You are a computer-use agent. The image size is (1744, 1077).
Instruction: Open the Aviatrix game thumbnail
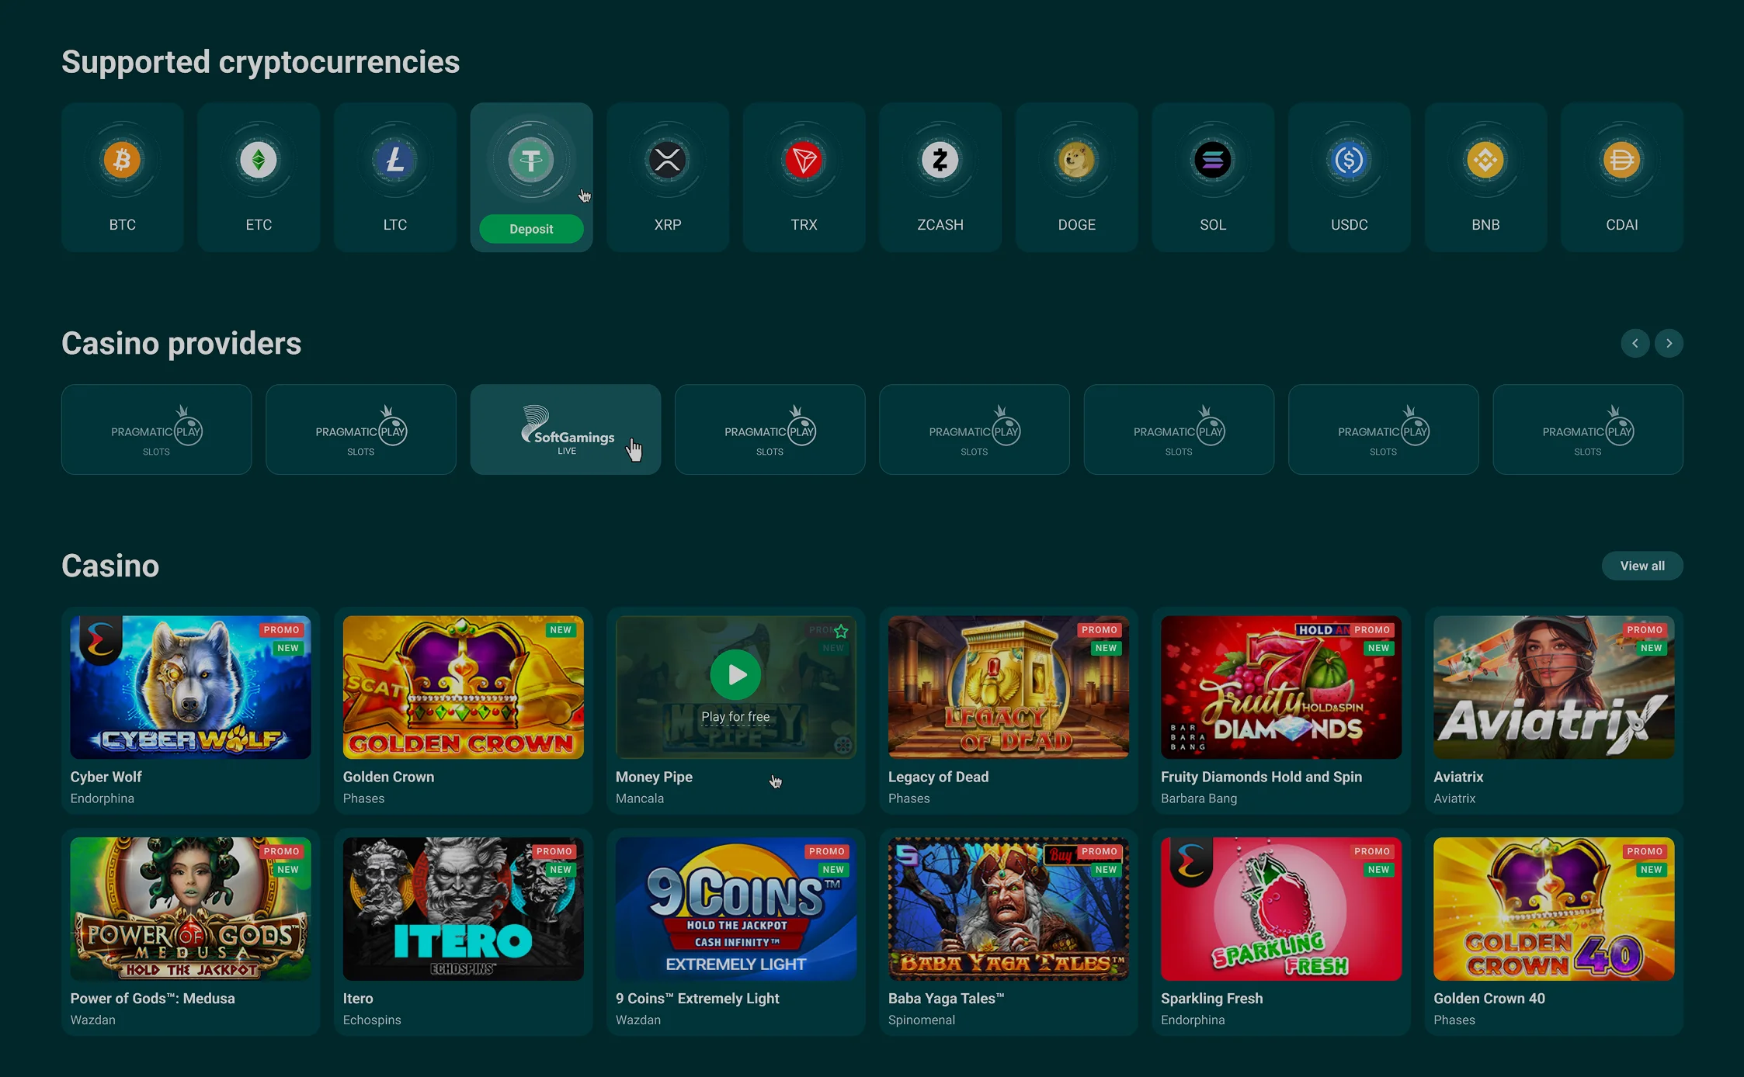[1553, 687]
